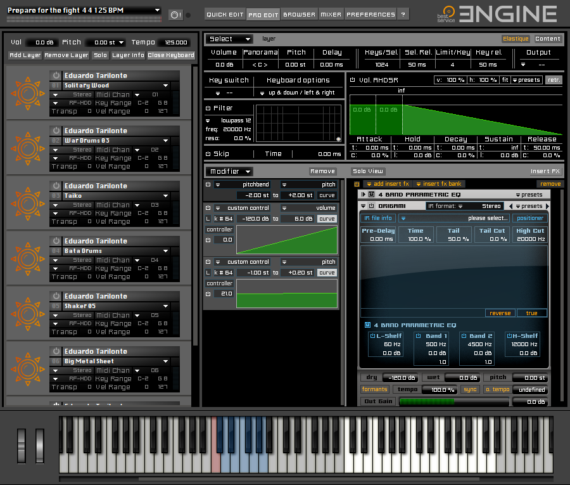Click the Remove Layer button
This screenshot has height=485, width=570.
coord(66,55)
